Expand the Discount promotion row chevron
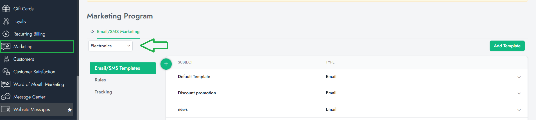 [x=519, y=93]
